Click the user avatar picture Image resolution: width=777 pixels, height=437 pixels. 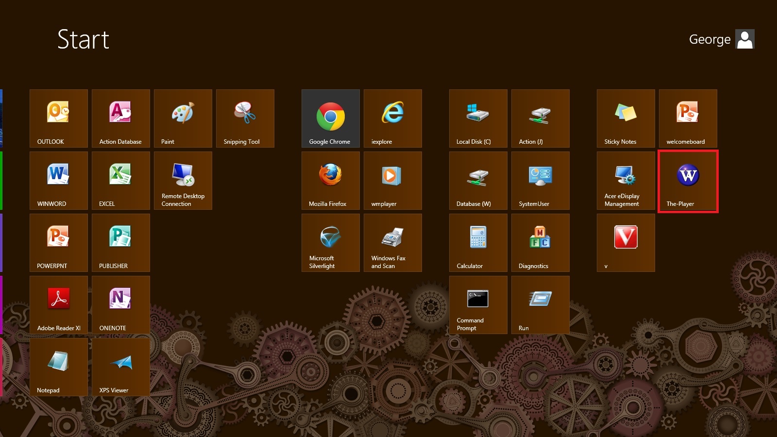745,39
